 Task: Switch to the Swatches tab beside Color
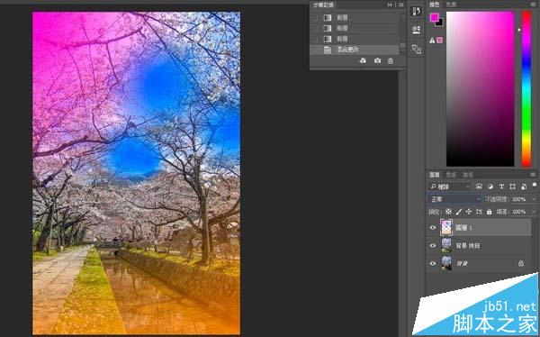point(451,5)
